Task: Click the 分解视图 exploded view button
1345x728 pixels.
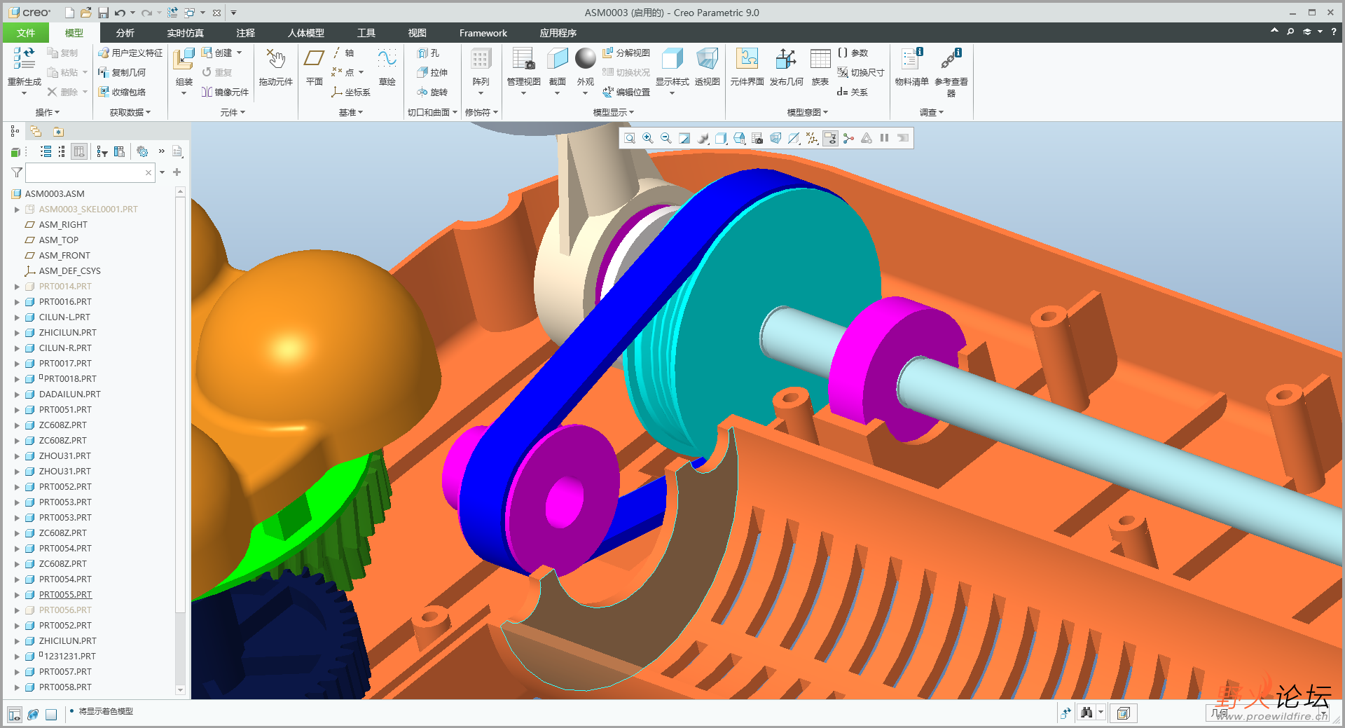Action: [626, 53]
